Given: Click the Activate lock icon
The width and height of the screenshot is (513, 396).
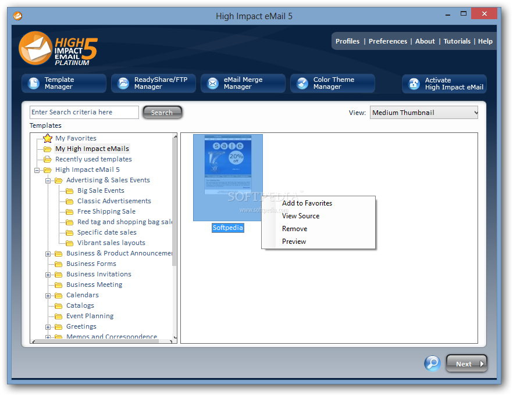Looking at the screenshot, I should pos(414,84).
